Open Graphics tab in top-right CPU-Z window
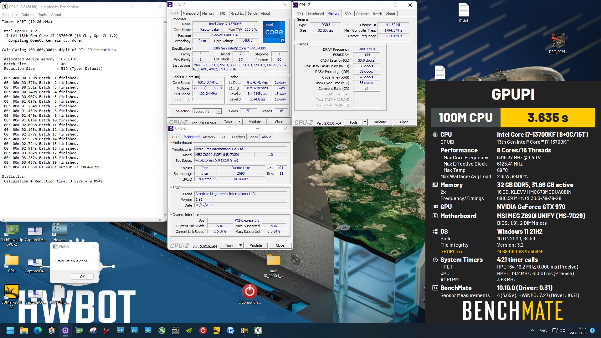Screen dimensions: 601x338 pyautogui.click(x=362, y=14)
